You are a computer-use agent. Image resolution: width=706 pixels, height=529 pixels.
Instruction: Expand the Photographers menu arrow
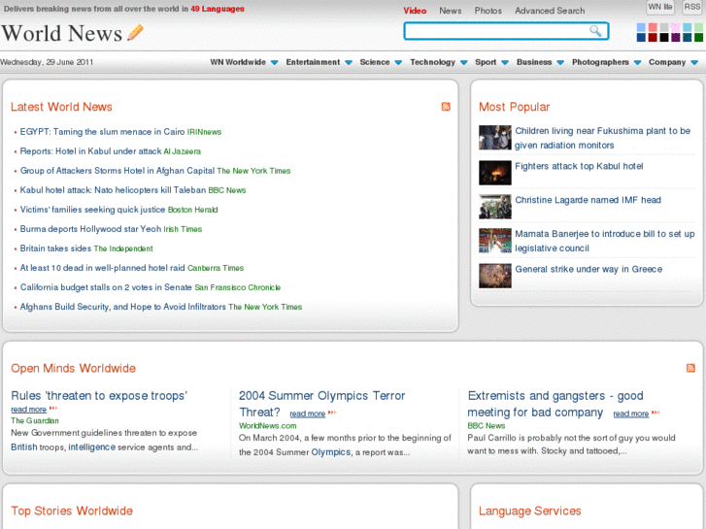[637, 62]
